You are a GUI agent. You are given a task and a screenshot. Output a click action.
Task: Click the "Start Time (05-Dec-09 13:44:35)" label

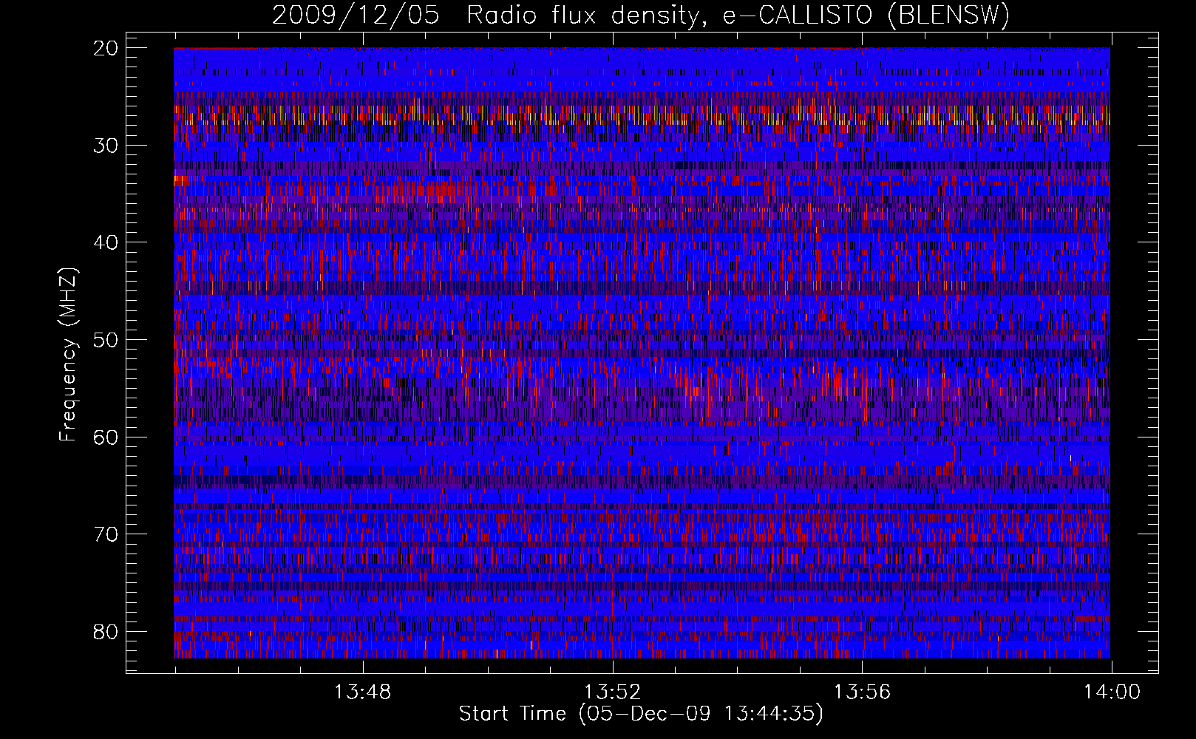click(641, 714)
